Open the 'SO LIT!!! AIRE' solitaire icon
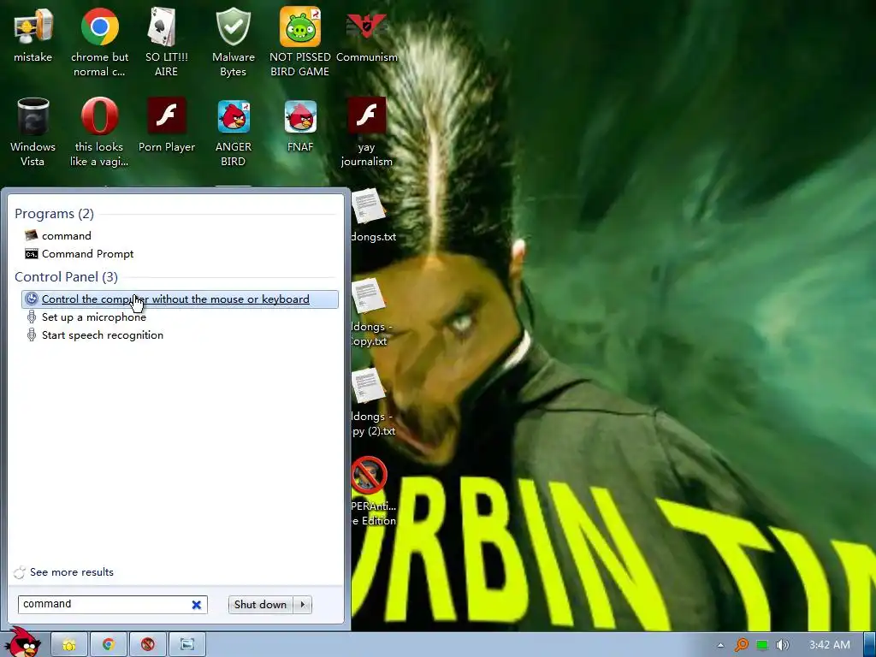Screen dimensions: 876x657 pyautogui.click(x=166, y=42)
